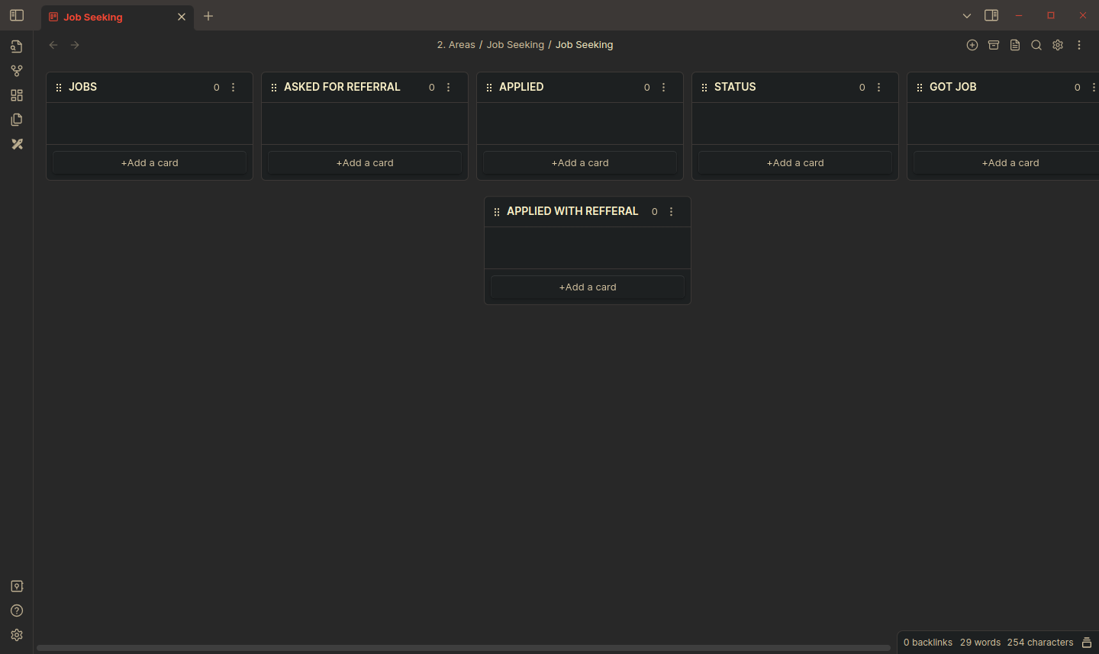Click the JOBS card count
This screenshot has height=654, width=1099.
click(217, 88)
